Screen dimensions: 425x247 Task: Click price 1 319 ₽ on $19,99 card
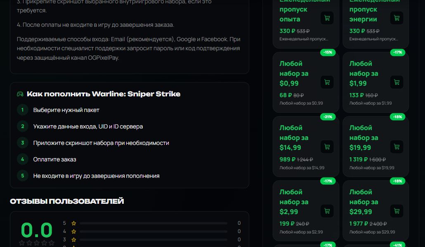coord(358,160)
